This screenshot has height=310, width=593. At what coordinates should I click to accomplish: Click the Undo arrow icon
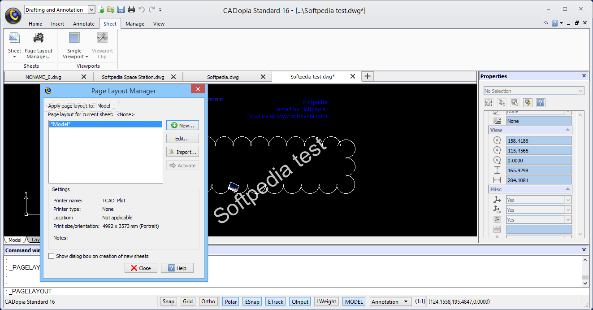coord(142,9)
